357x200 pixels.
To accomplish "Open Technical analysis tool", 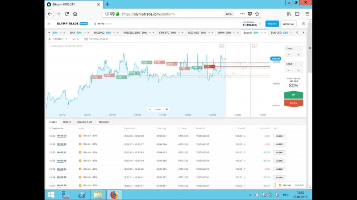I will click(96, 39).
